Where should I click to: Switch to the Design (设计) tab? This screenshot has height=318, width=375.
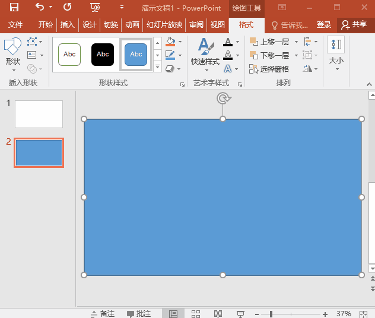click(89, 25)
